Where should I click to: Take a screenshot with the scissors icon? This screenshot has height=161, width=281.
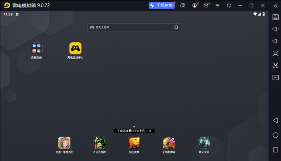pos(276,65)
